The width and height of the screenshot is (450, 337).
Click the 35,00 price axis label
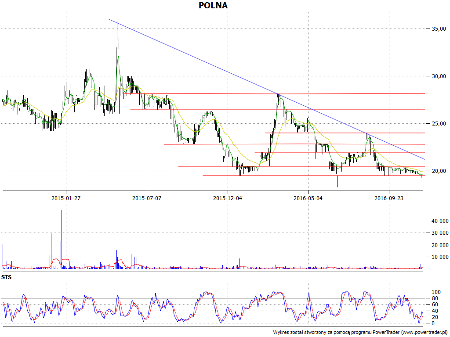pos(439,29)
